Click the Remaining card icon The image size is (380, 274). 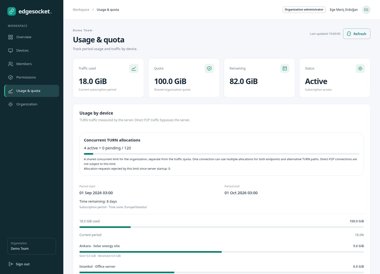point(285,68)
